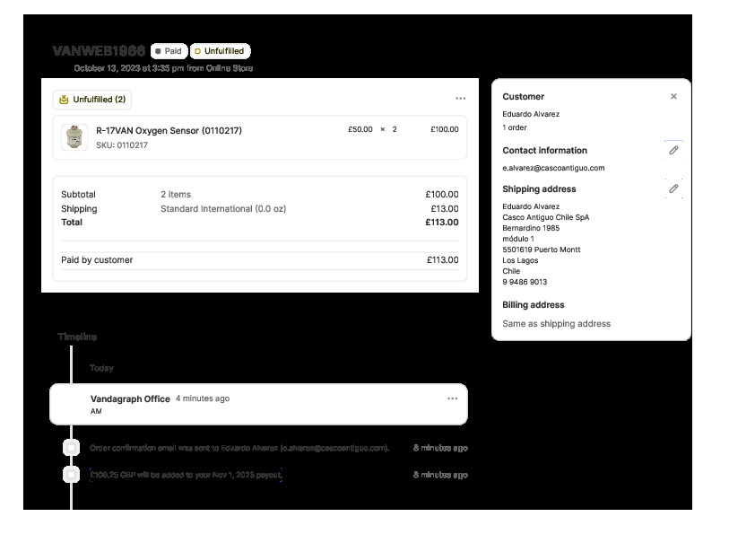Viewport: 755px width, 534px height.
Task: Close the Customer panel with the X
Action: (x=673, y=96)
